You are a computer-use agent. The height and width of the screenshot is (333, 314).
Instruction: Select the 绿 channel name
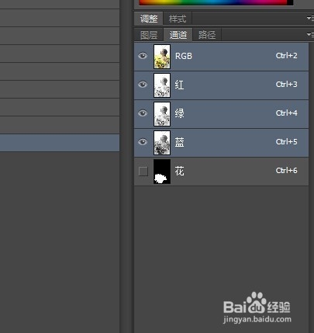179,113
